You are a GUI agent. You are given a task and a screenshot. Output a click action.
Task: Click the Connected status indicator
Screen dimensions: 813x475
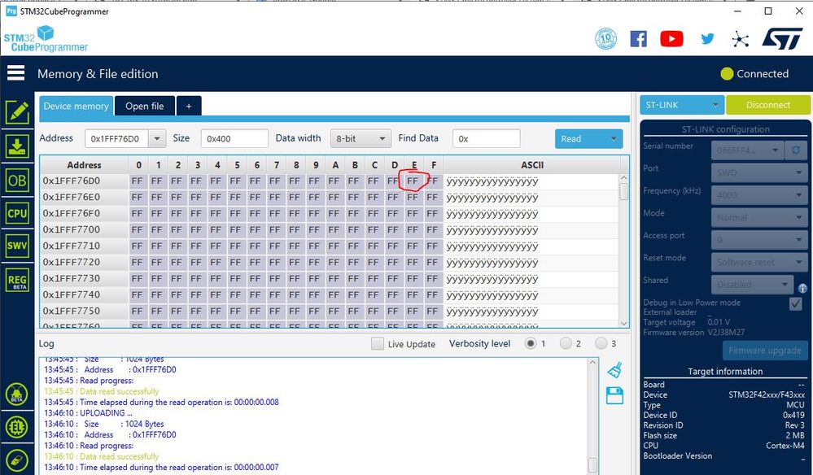(x=754, y=73)
